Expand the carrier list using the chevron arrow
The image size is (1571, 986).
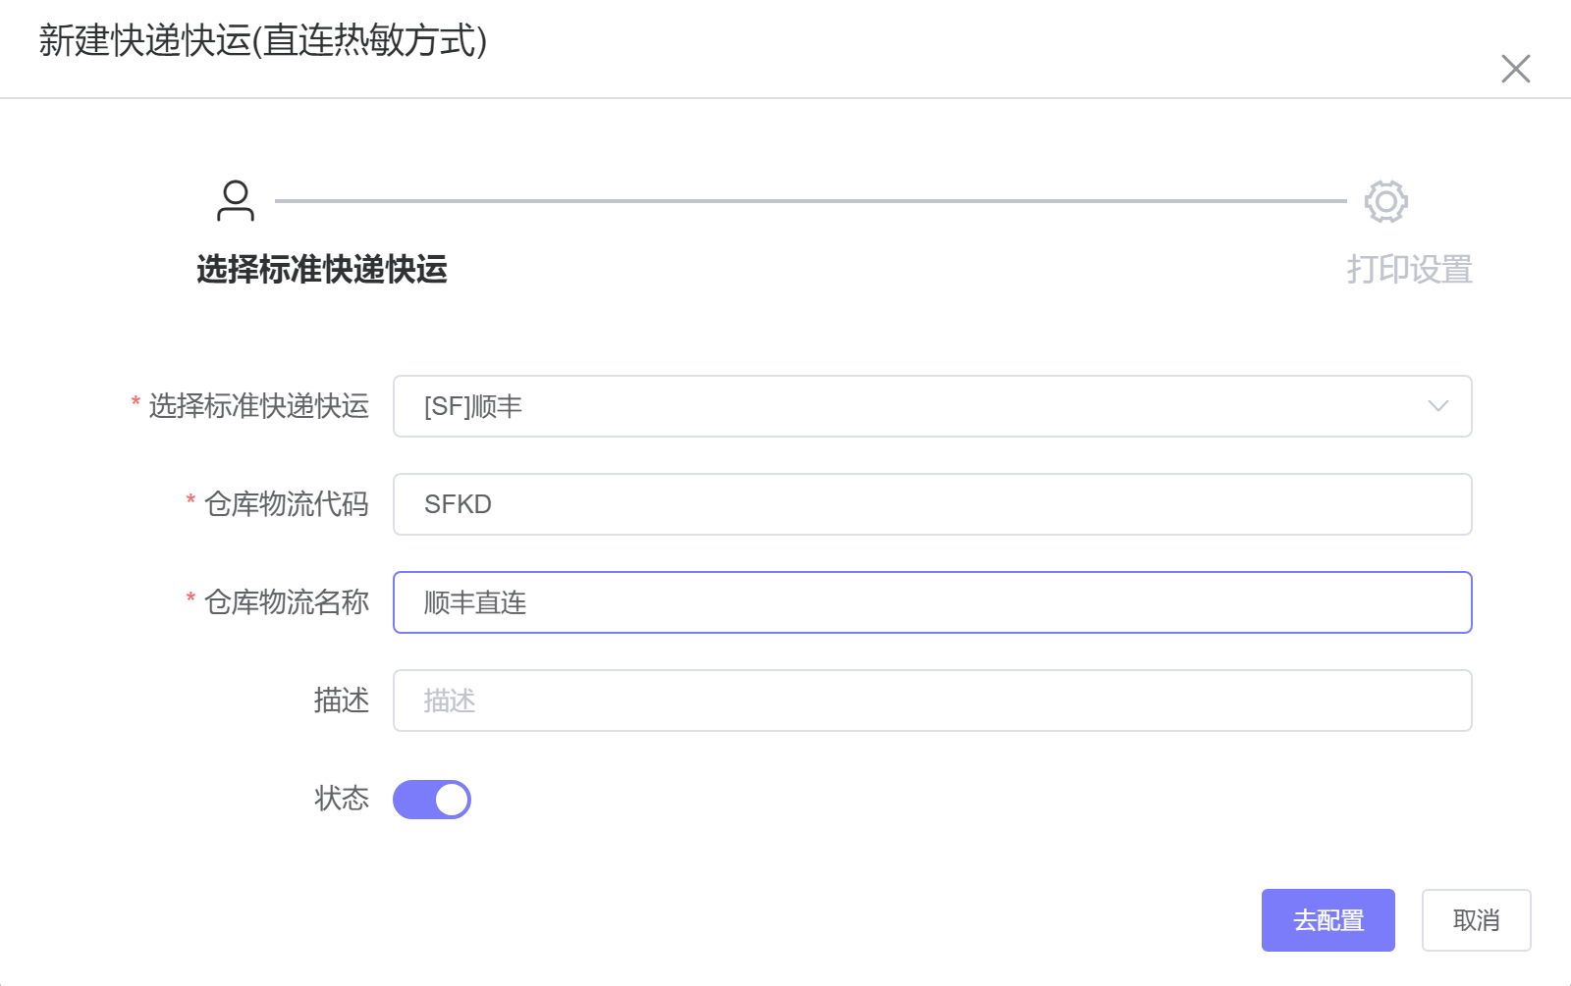click(x=1437, y=406)
